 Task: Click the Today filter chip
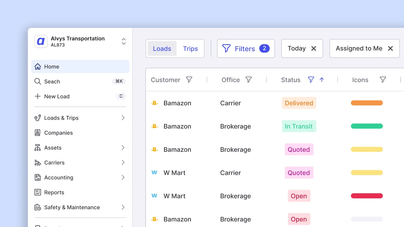[302, 48]
